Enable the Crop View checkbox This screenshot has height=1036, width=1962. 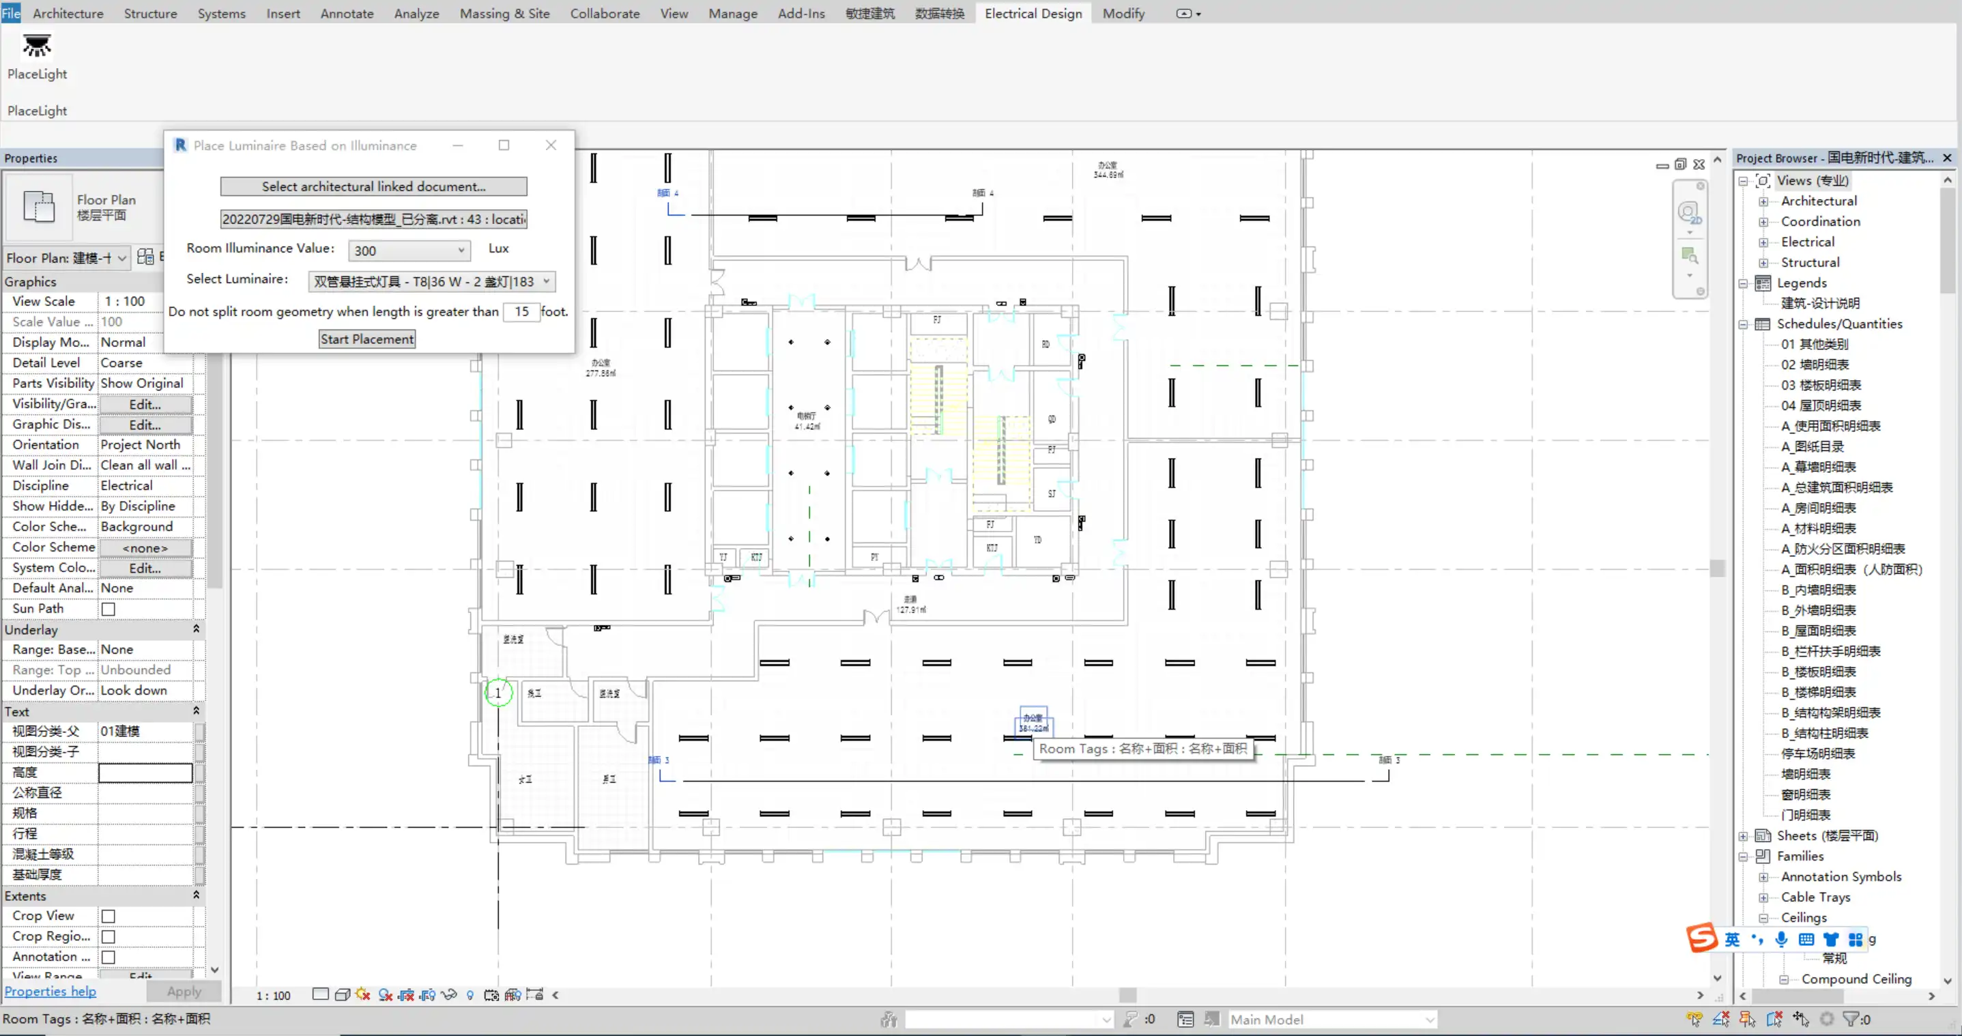pos(108,917)
